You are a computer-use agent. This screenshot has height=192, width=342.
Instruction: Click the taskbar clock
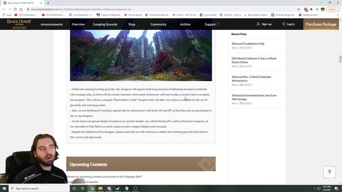click(327, 188)
